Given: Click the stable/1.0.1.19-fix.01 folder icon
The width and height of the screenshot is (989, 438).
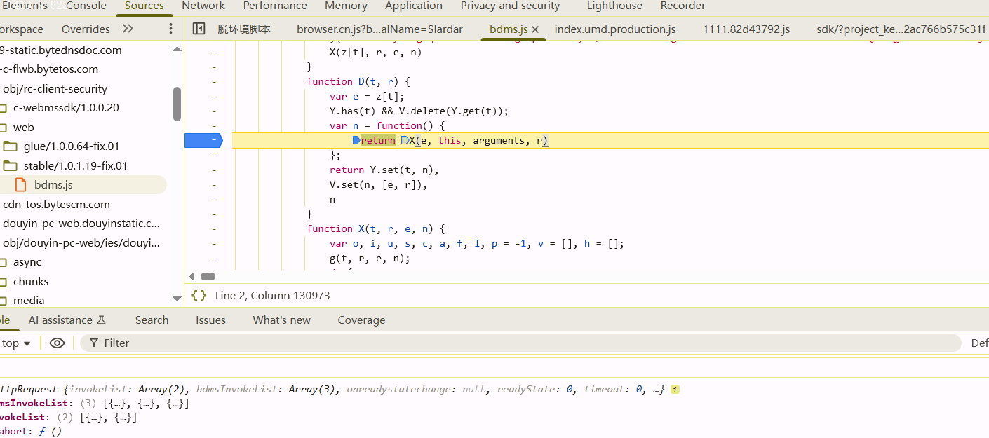Looking at the screenshot, I should pyautogui.click(x=10, y=166).
